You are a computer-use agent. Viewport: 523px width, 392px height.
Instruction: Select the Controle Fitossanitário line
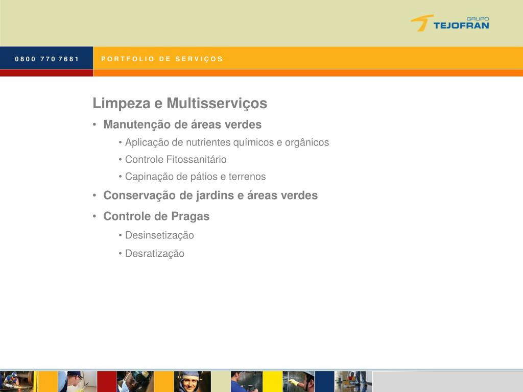(x=176, y=159)
